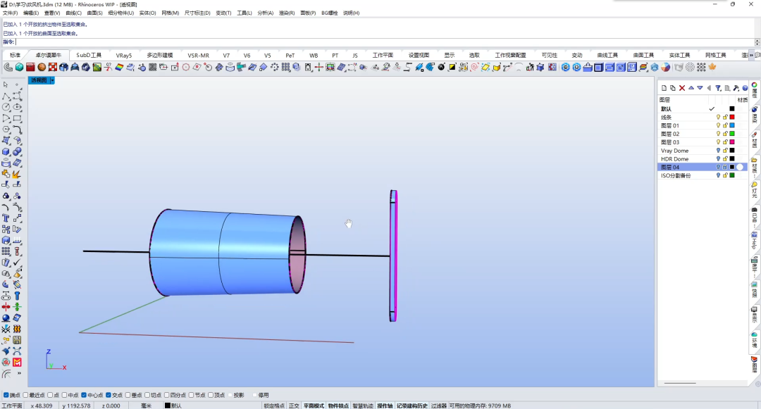Click the blue help icon in layers panel
The width and height of the screenshot is (761, 409).
pos(745,88)
